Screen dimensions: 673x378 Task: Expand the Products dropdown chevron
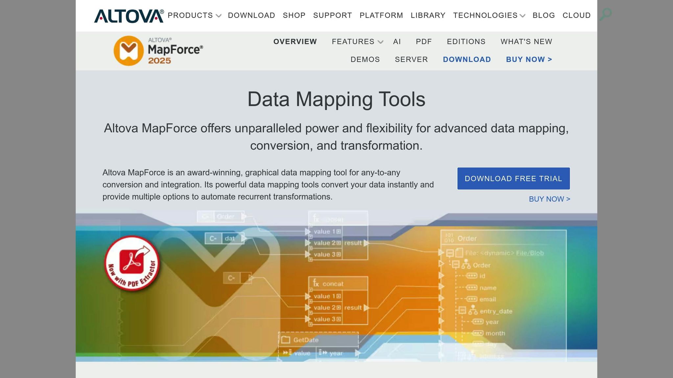coord(219,16)
